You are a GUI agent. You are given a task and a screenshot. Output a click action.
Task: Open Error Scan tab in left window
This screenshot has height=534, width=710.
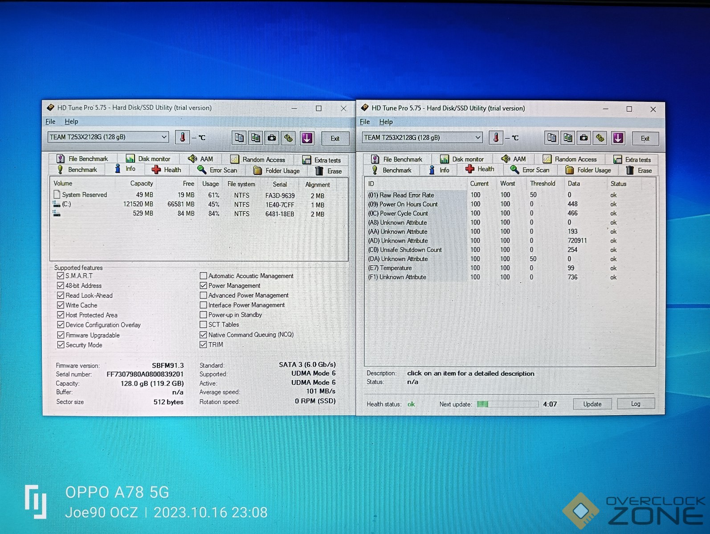point(218,170)
